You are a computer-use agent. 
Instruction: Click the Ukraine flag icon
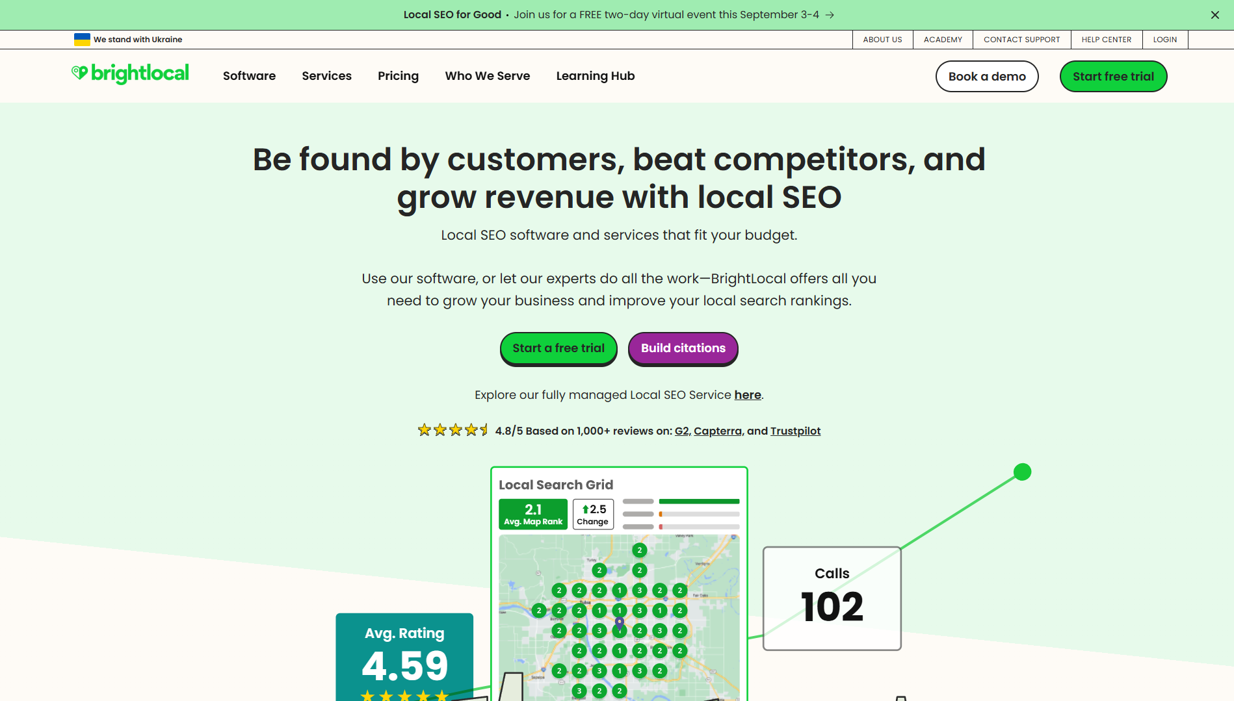(82, 40)
